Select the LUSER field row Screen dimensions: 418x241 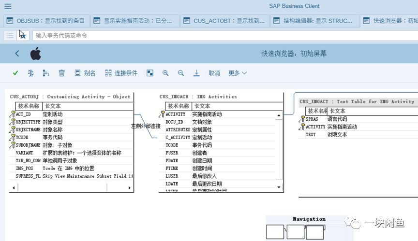[217, 176]
